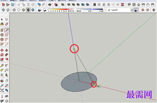Pick the Follow Me tool

pyautogui.click(x=7, y=55)
